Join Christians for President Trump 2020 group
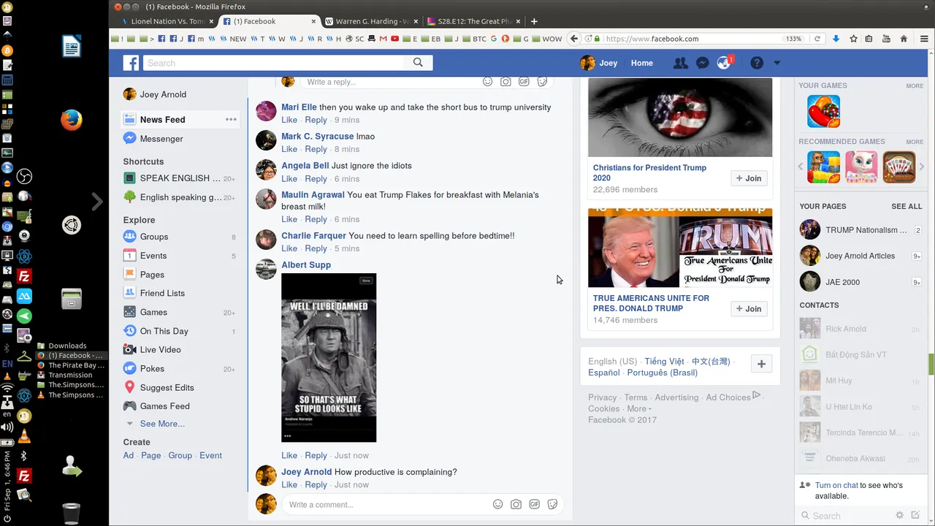935x526 pixels. coord(749,178)
